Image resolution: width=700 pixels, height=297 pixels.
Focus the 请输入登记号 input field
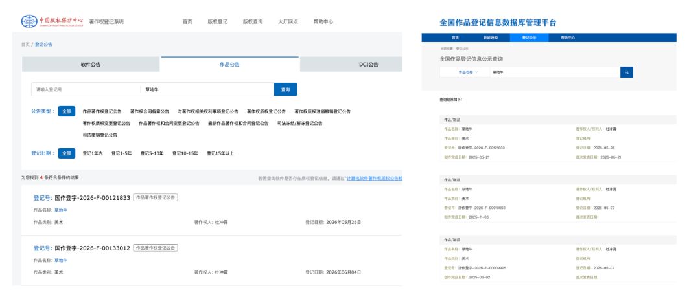click(86, 90)
